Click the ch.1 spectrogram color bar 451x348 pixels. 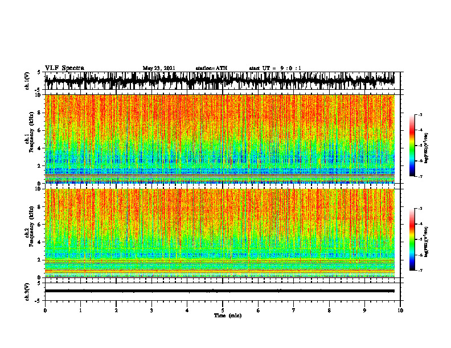[x=412, y=146]
